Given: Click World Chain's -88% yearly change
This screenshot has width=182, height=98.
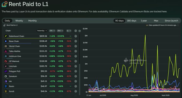Looking at the screenshot, I should tap(69, 46).
